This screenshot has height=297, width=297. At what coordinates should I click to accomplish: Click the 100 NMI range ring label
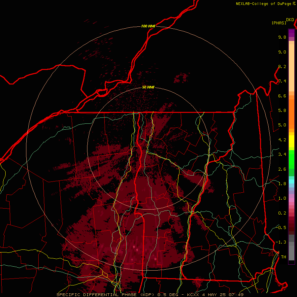[148, 26]
